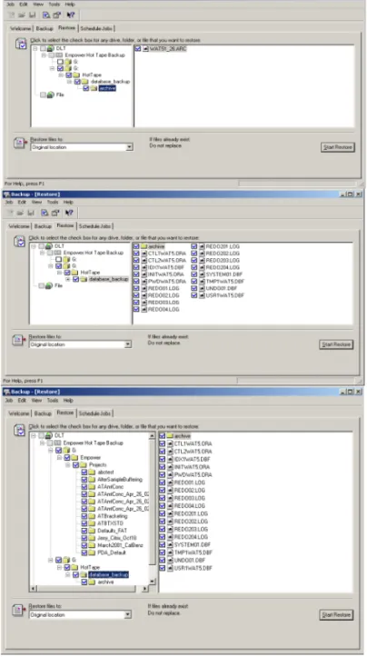
Task: Select Empower Hot Tape Backup in top window tree
Action: [94, 55]
